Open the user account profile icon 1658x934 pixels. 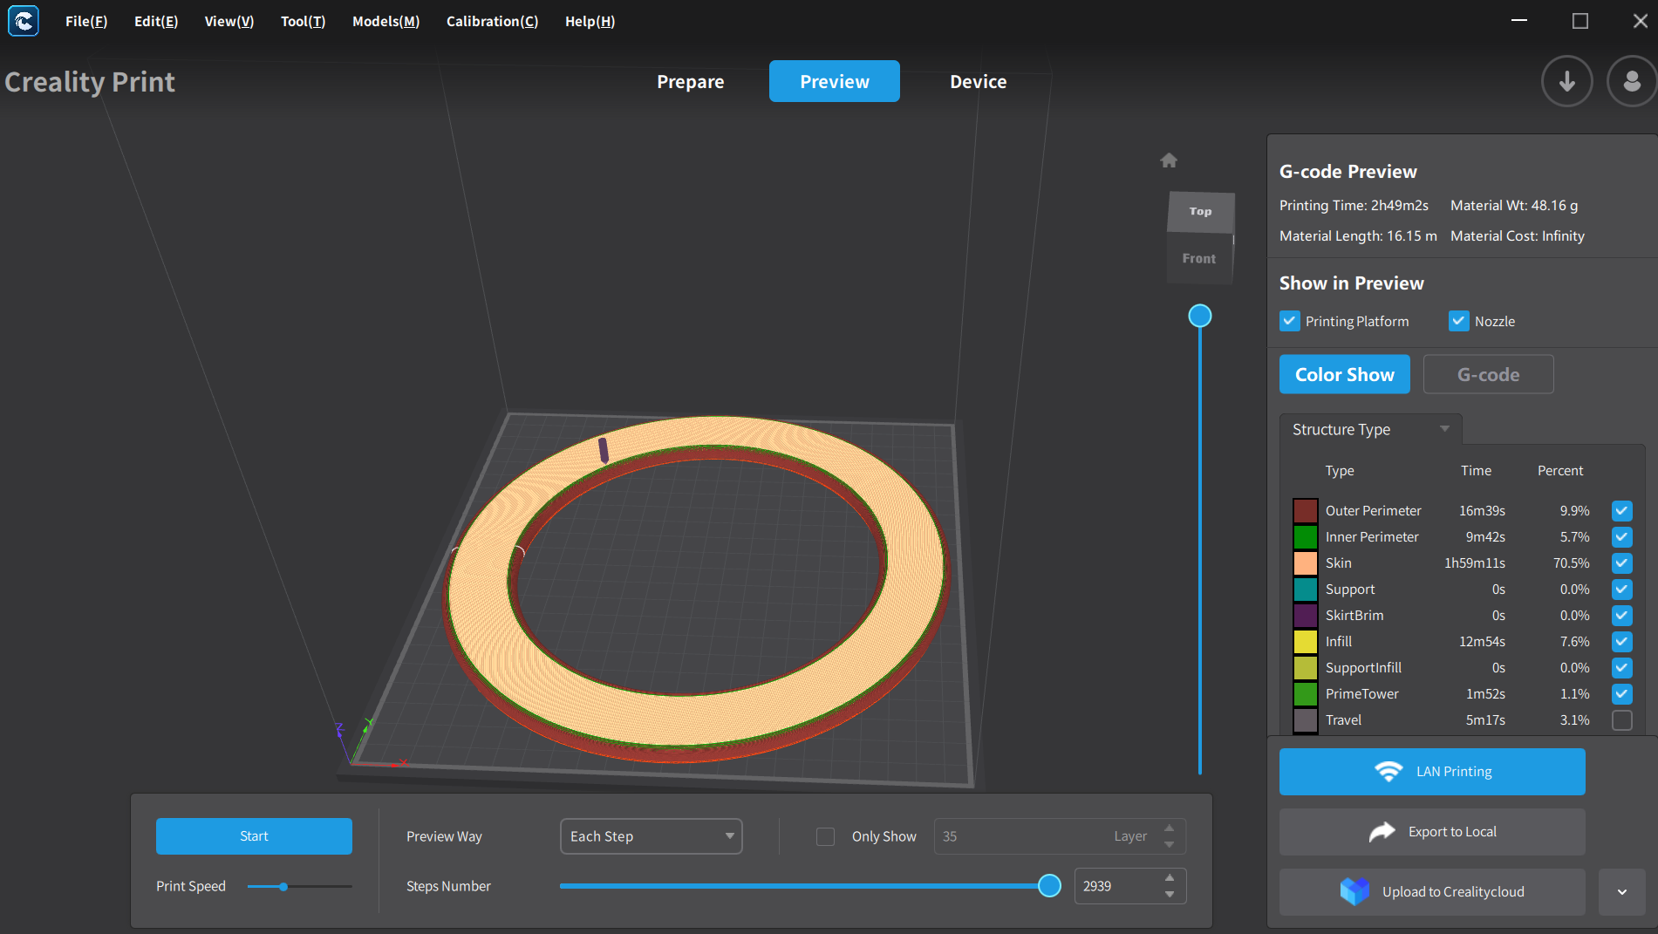click(x=1632, y=81)
